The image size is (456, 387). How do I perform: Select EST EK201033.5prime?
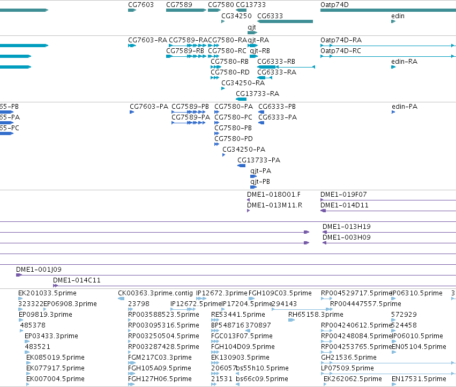coord(47,293)
